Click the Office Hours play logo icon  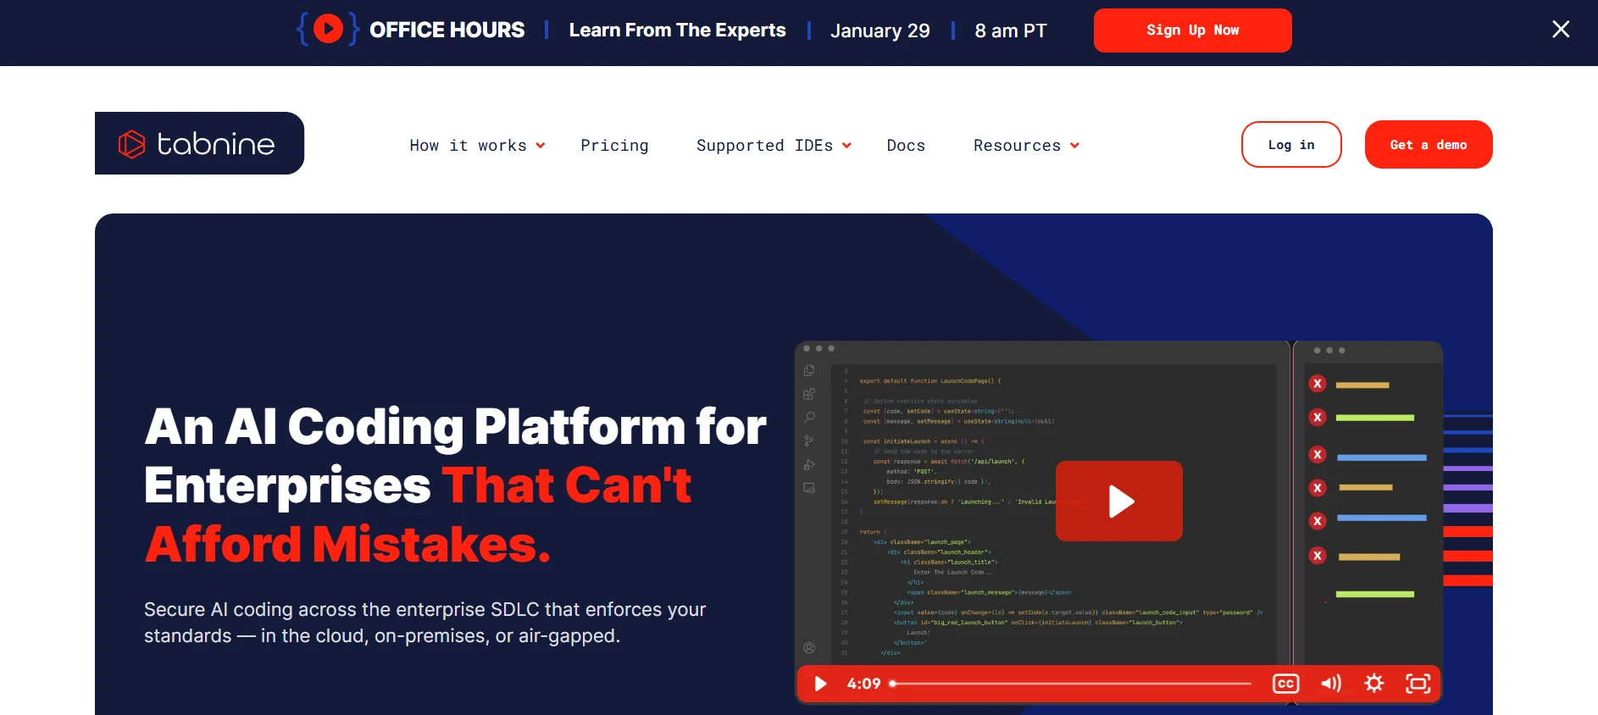pyautogui.click(x=328, y=30)
